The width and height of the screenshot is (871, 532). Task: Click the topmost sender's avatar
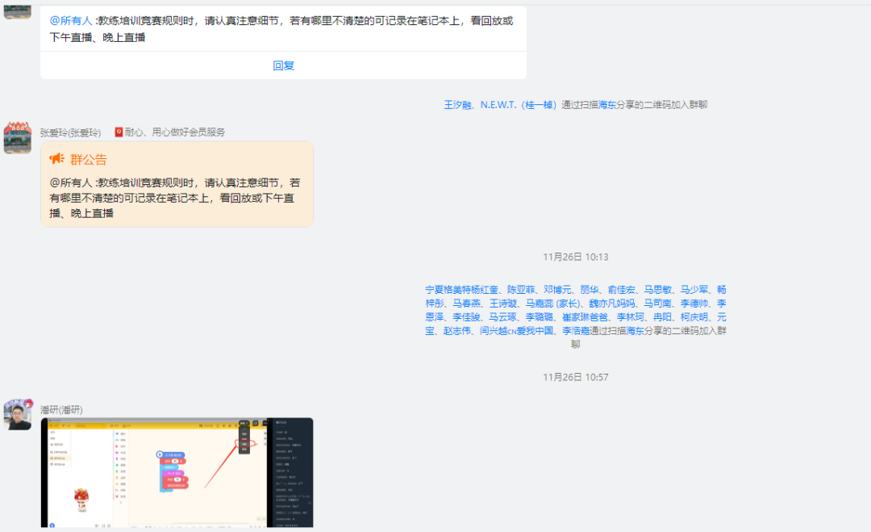(x=17, y=12)
